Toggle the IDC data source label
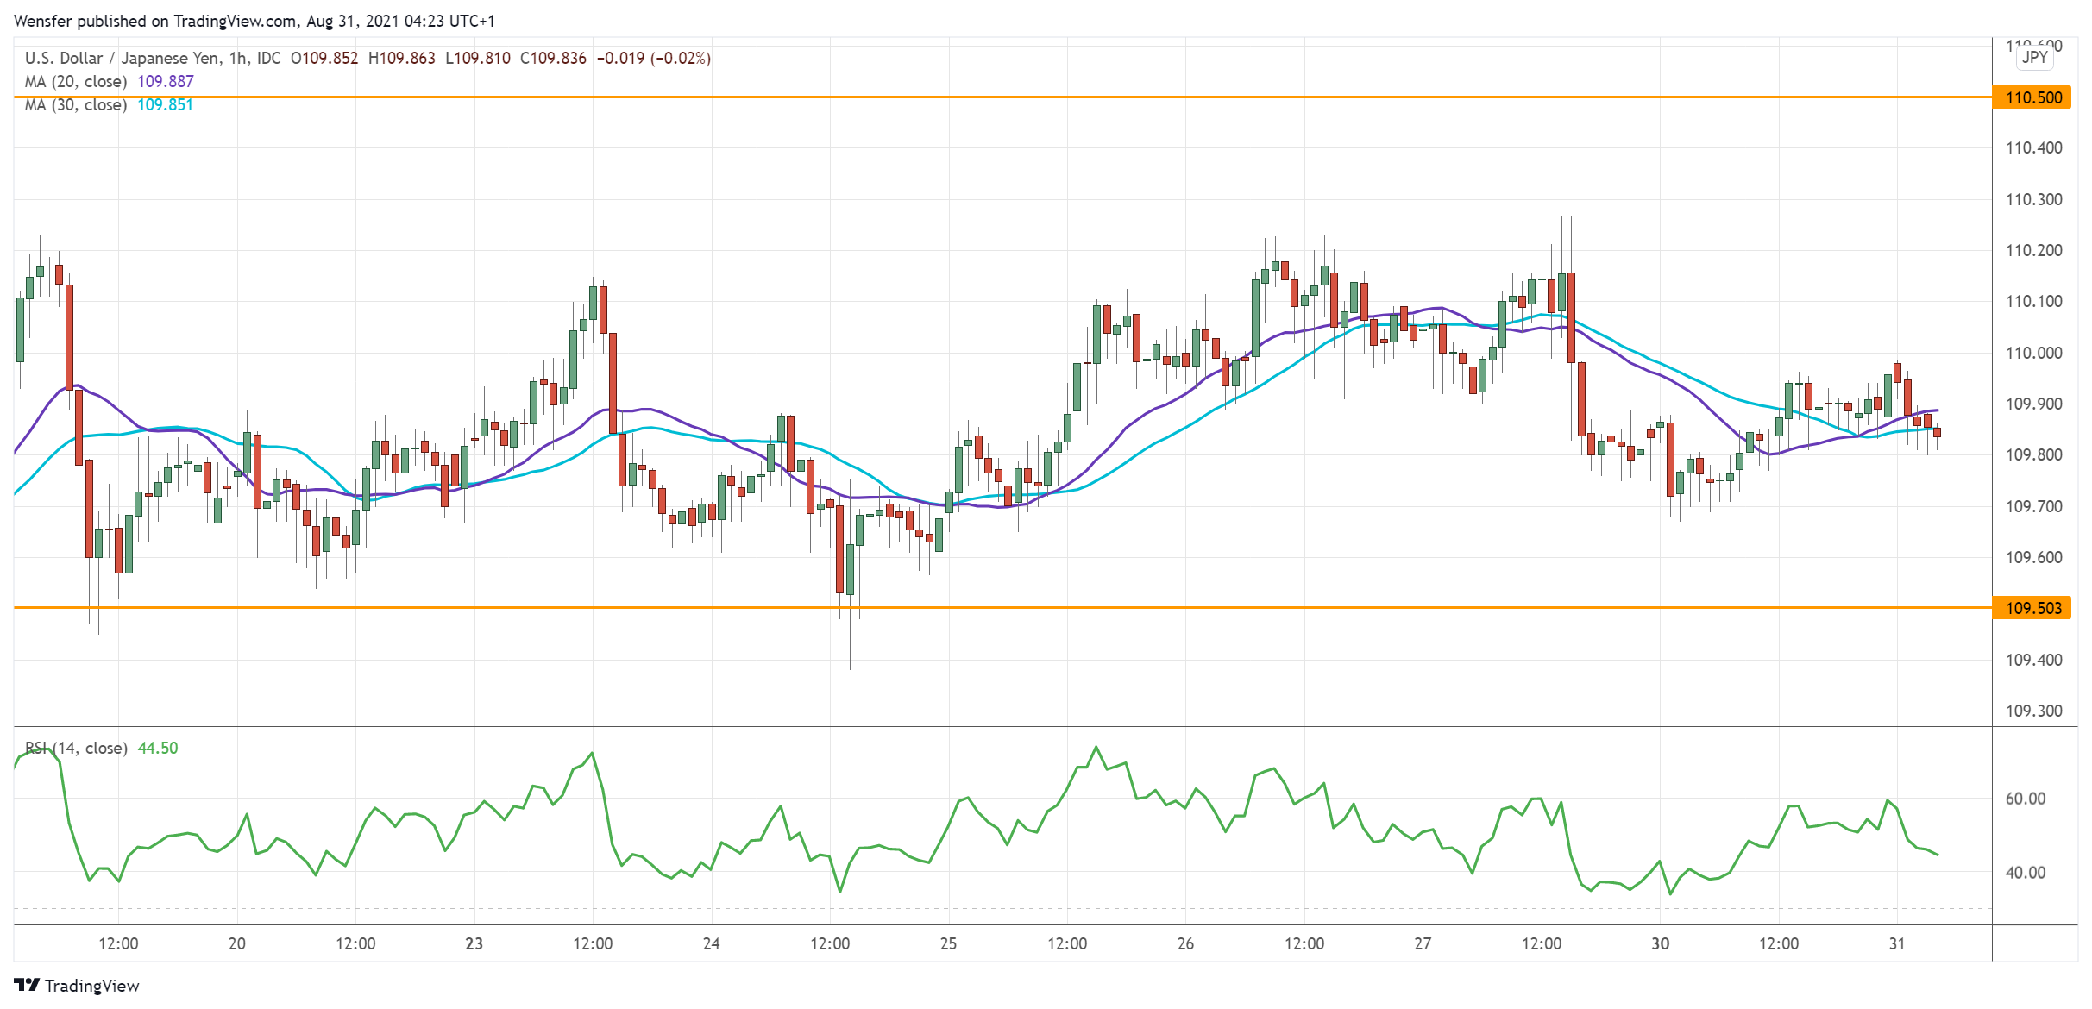The height and width of the screenshot is (1009, 2092). click(270, 58)
